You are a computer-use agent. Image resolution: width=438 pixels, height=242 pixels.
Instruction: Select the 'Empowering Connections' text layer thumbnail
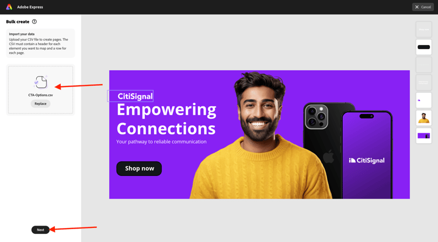pyautogui.click(x=424, y=82)
